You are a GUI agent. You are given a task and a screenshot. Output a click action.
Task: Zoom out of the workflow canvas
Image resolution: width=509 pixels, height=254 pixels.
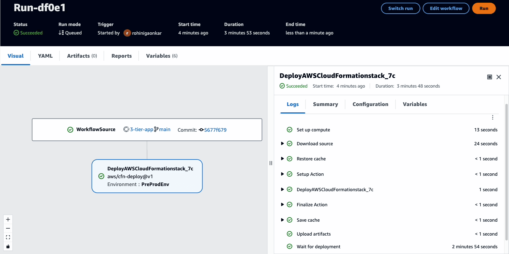tap(8, 228)
